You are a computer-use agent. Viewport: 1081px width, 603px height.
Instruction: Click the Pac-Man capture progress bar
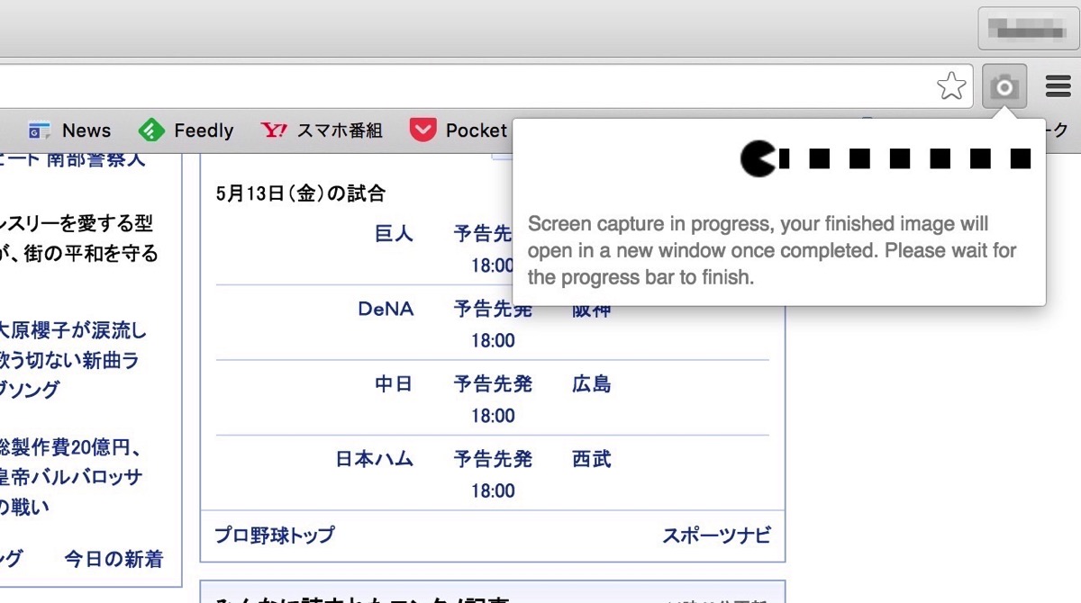(886, 158)
